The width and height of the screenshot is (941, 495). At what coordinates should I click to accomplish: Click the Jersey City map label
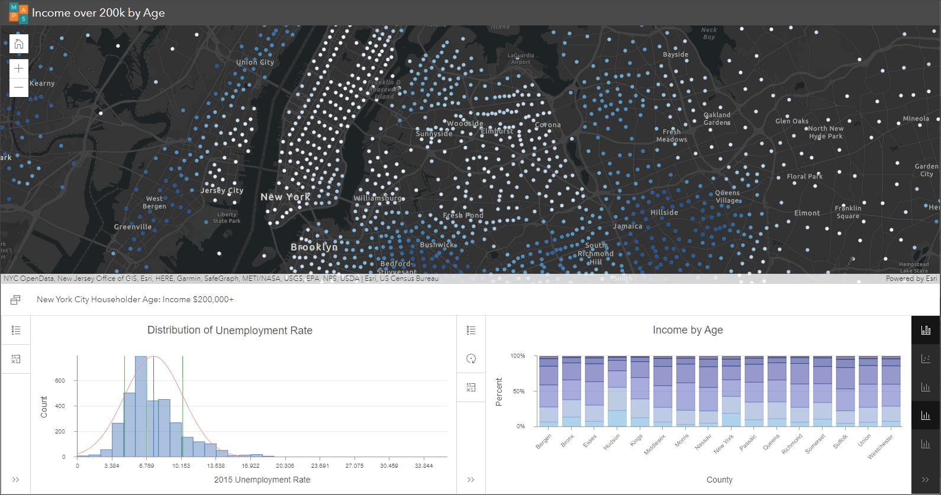coord(222,190)
